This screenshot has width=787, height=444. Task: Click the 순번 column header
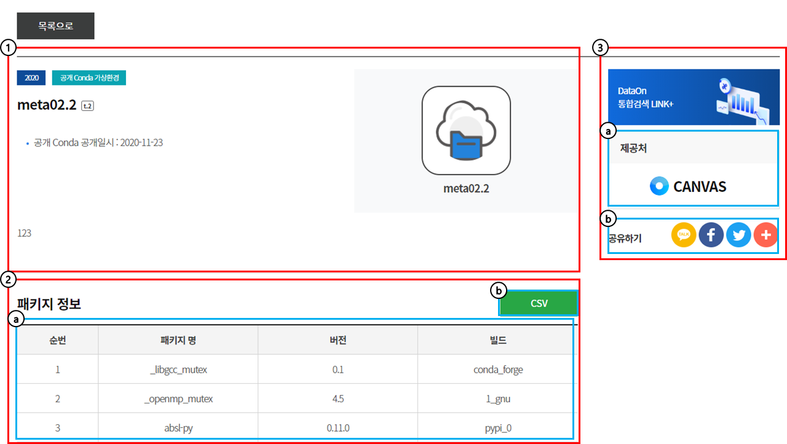tap(58, 340)
